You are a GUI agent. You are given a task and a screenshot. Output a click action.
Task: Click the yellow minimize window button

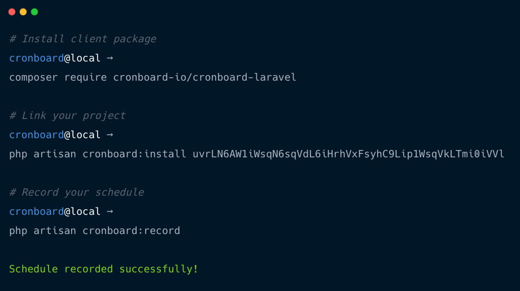23,12
